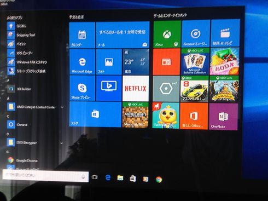Open Groove Music tile
This screenshot has width=268, height=201.
coord(196,33)
